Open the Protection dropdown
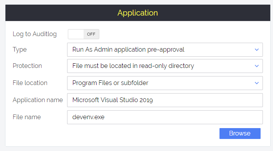This screenshot has width=273, height=151. [x=165, y=66]
